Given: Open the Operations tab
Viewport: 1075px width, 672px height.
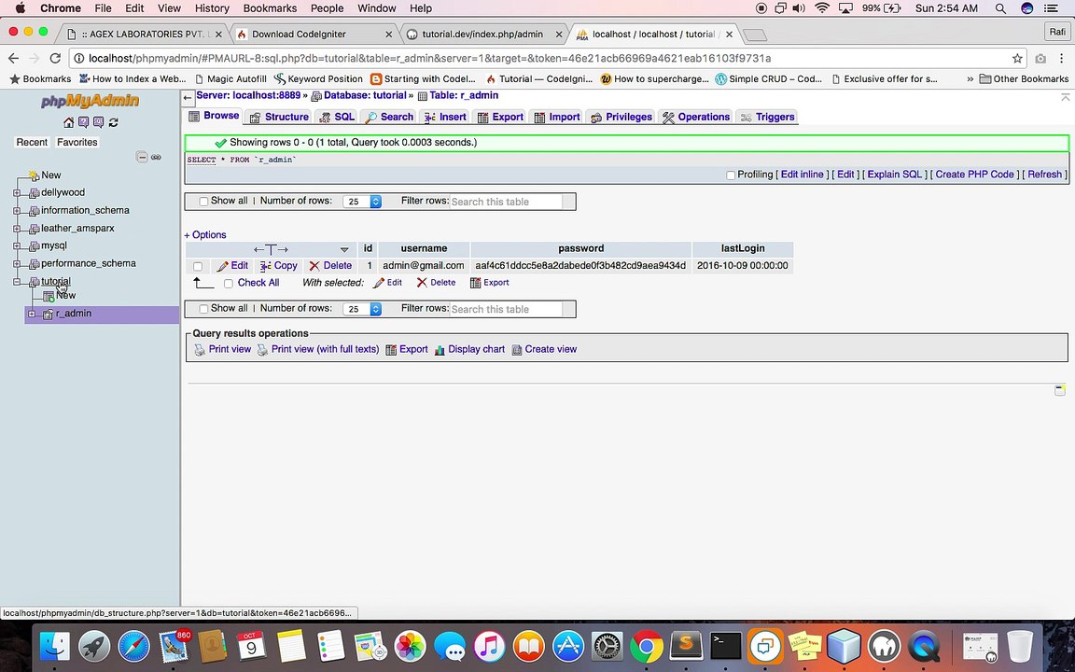Looking at the screenshot, I should 696,118.
